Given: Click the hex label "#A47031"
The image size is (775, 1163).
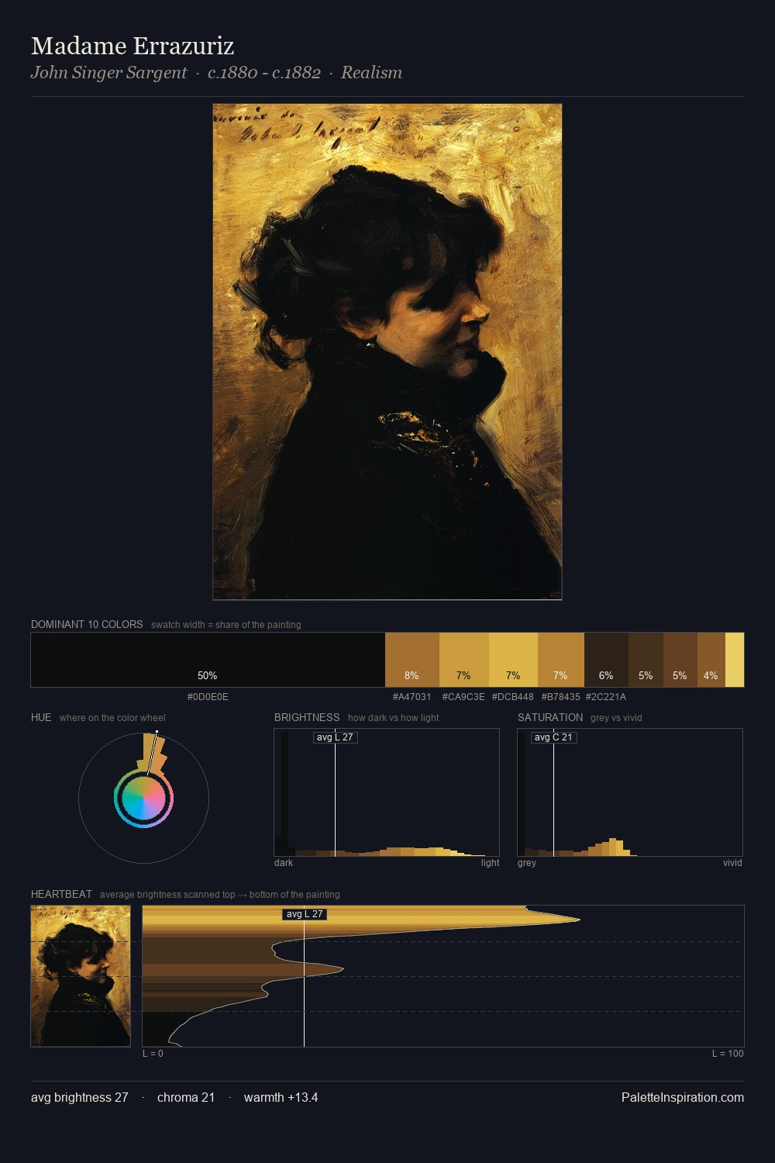Looking at the screenshot, I should [412, 697].
